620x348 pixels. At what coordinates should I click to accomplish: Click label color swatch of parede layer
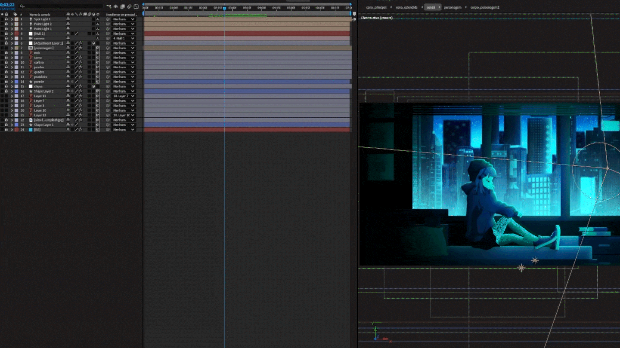pyautogui.click(x=16, y=82)
